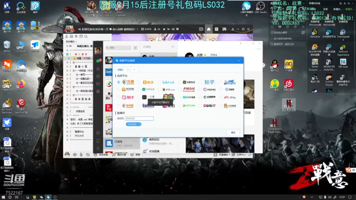
Task: Click the star favorite icon in YY bar
Action: 164,29
